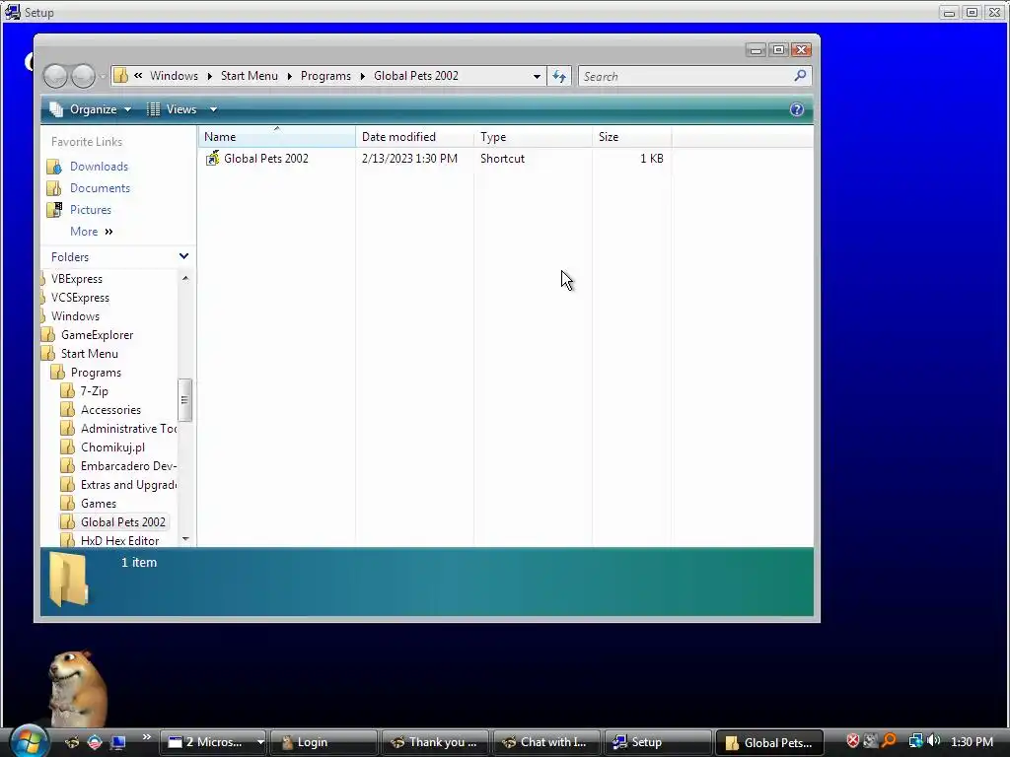
Task: Select 7-Zip folder in tree
Action: pos(94,390)
